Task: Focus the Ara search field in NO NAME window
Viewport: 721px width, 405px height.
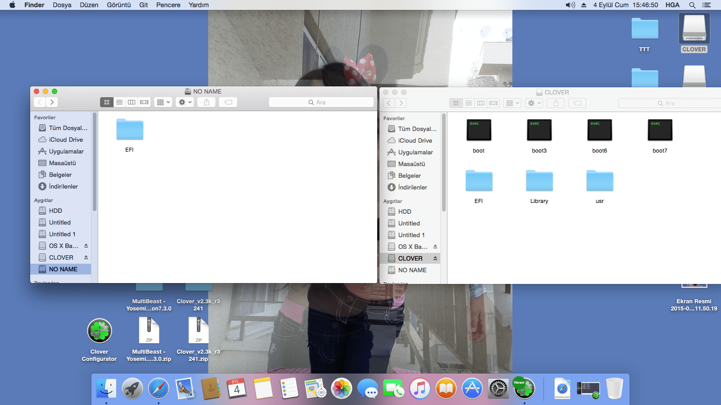Action: [321, 102]
